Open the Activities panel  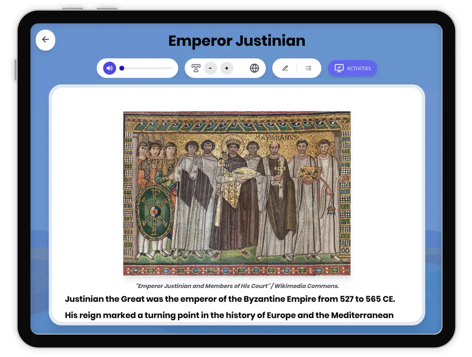point(352,68)
